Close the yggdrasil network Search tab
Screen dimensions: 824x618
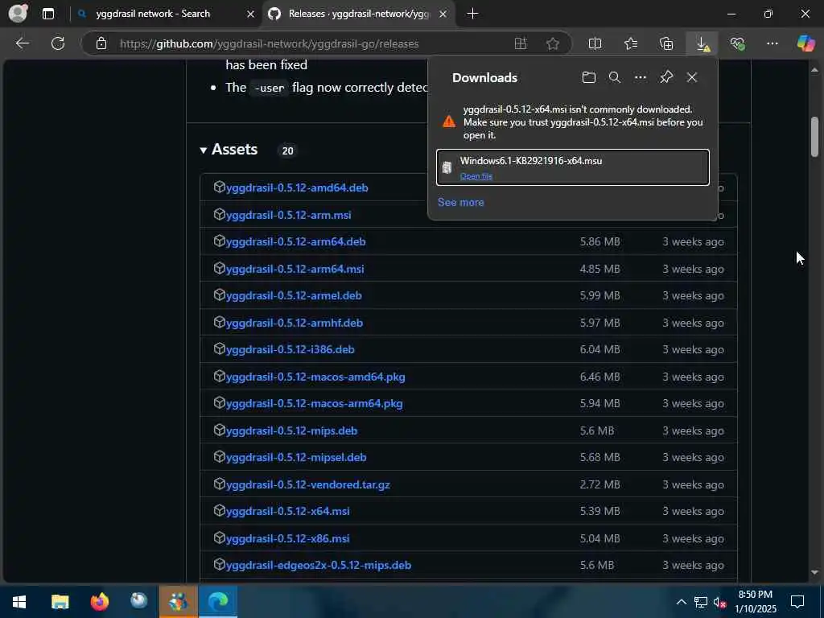(251, 14)
